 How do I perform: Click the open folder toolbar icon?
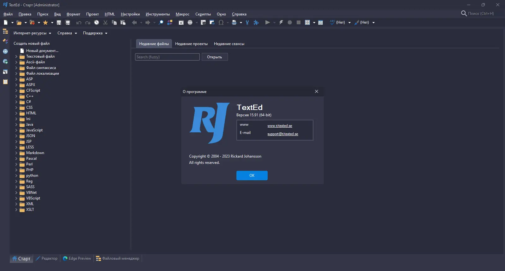(19, 22)
